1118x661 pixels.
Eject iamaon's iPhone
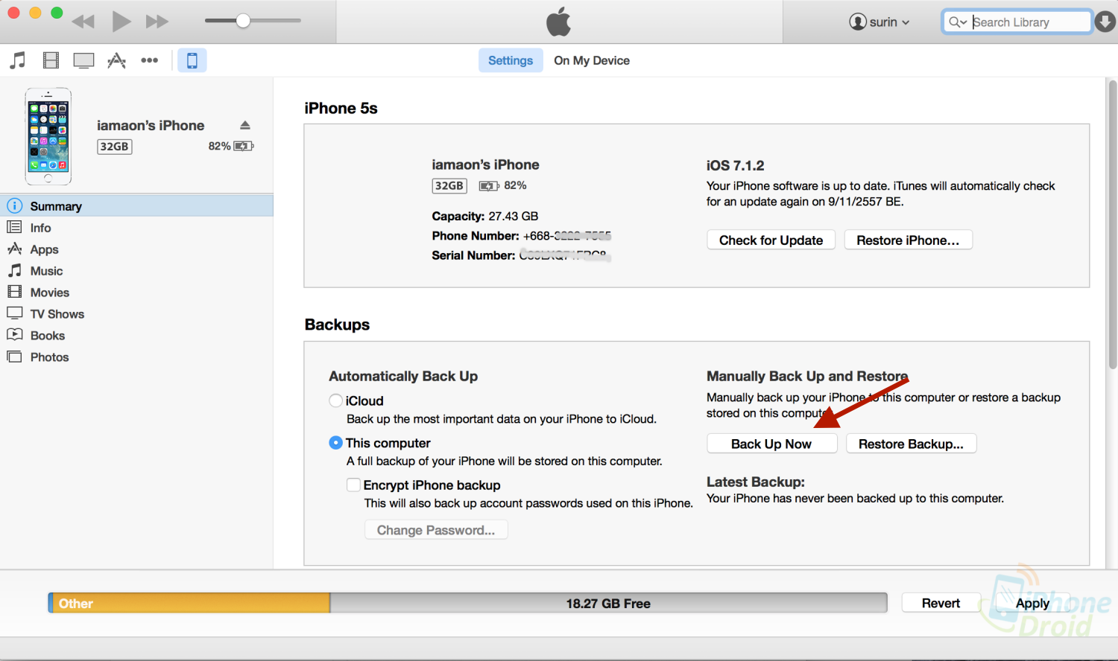click(245, 125)
